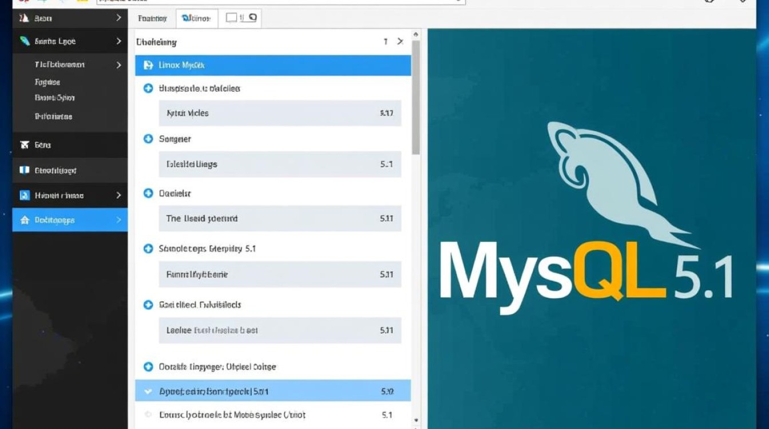
Task: Click the X-marked sidebar icon
Action: (25, 145)
